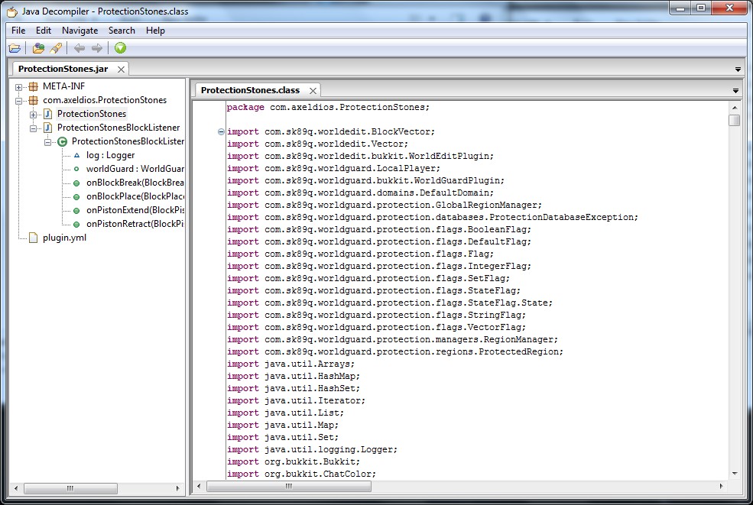Click the Open File folder icon

pos(15,48)
